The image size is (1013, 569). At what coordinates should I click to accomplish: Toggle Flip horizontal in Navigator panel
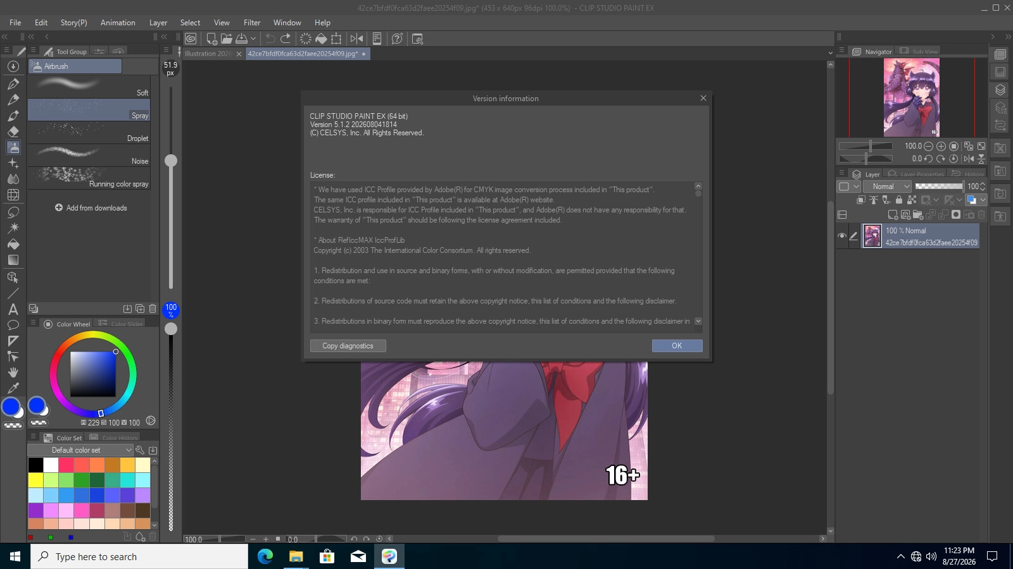coord(969,159)
